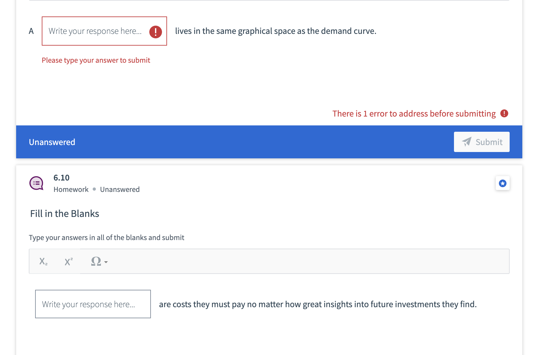Apply subscript formatting in the toolbar
The height and width of the screenshot is (355, 559).
click(43, 261)
